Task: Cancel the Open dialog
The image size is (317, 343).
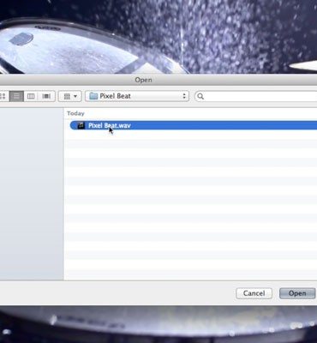Action: pos(254,293)
